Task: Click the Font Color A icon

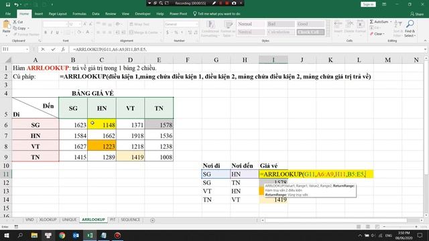Action: [x=88, y=33]
